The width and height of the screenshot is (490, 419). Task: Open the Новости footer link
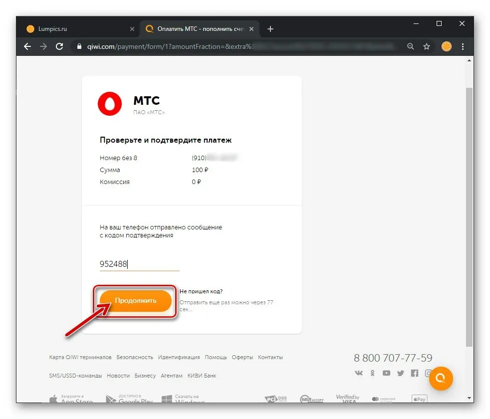118,376
